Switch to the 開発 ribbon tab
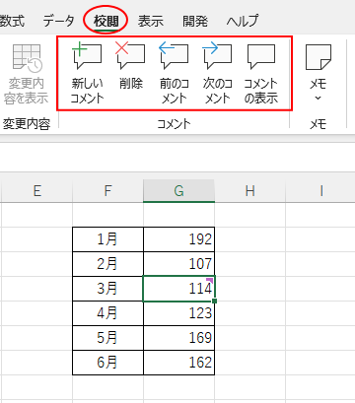The height and width of the screenshot is (403, 355). coord(195,21)
